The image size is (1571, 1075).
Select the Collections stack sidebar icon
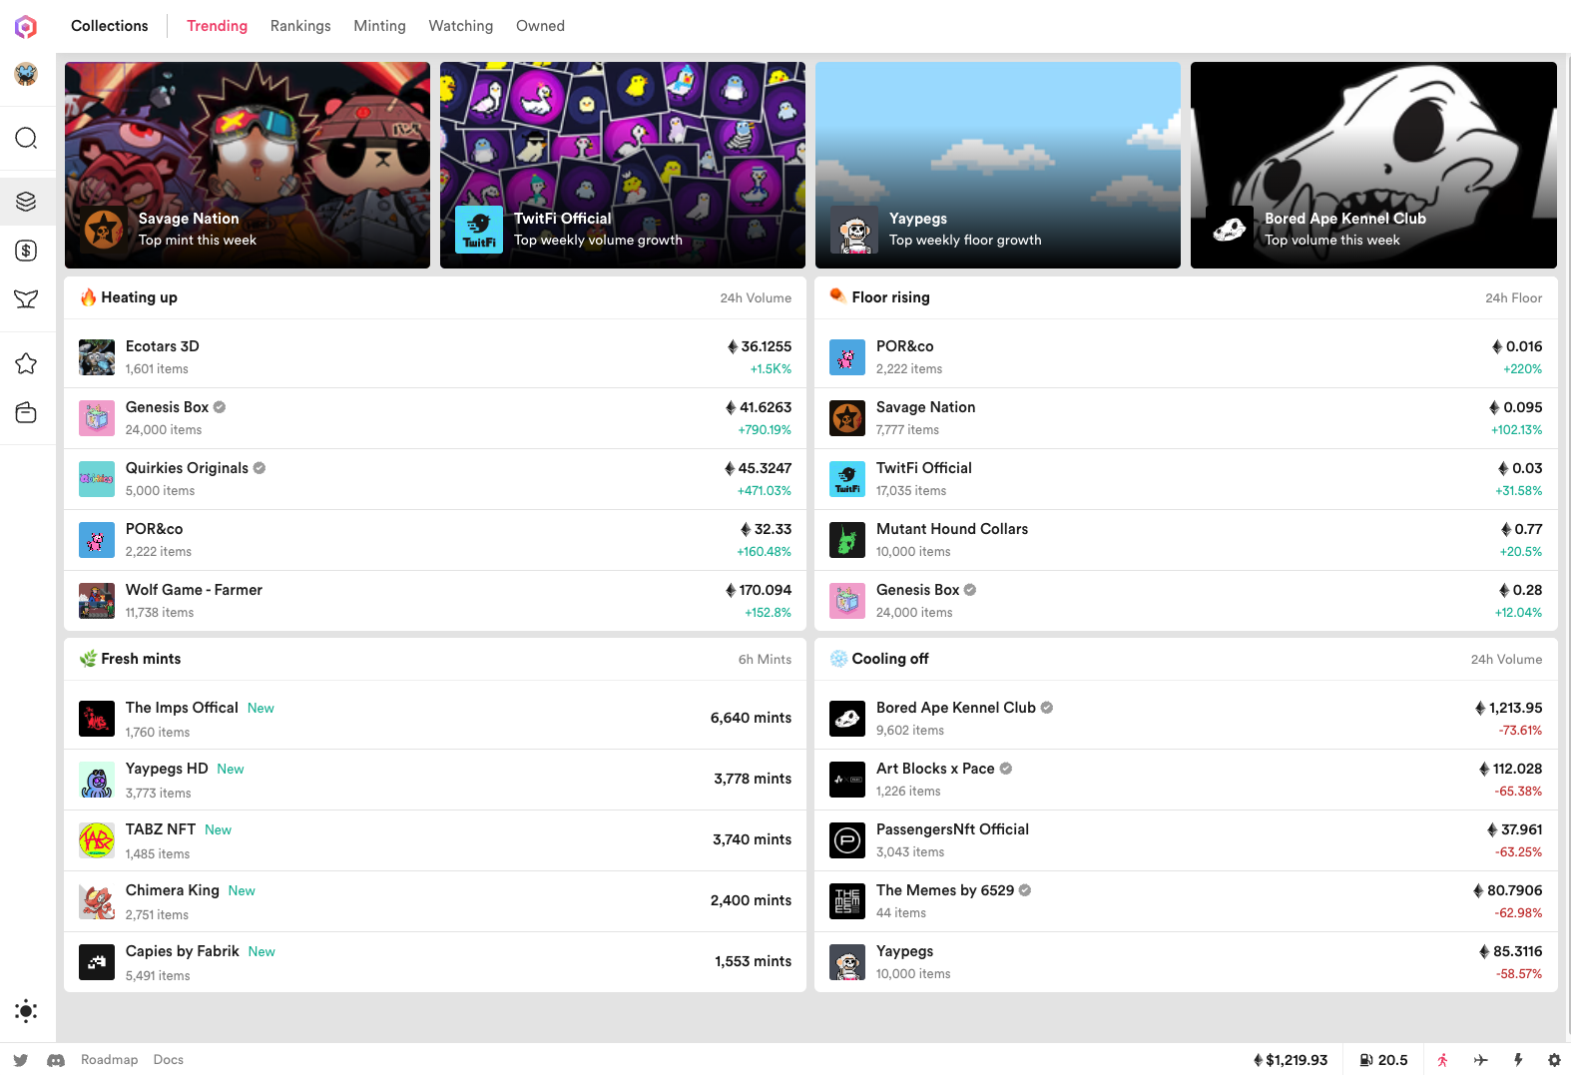point(26,202)
